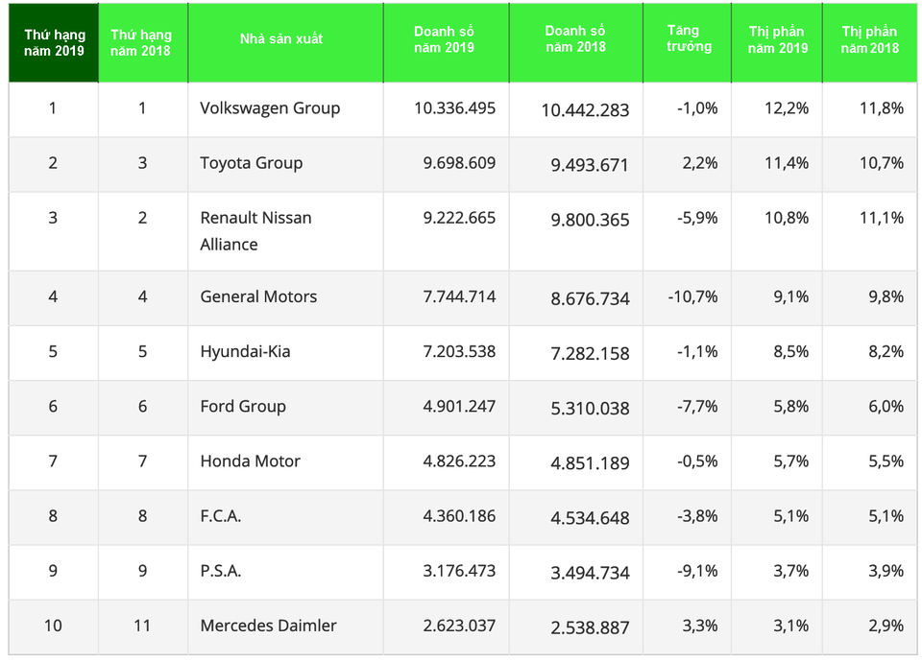This screenshot has height=662, width=922.
Task: Click the 'Thị phần năm 2019' column header
Action: 777,43
